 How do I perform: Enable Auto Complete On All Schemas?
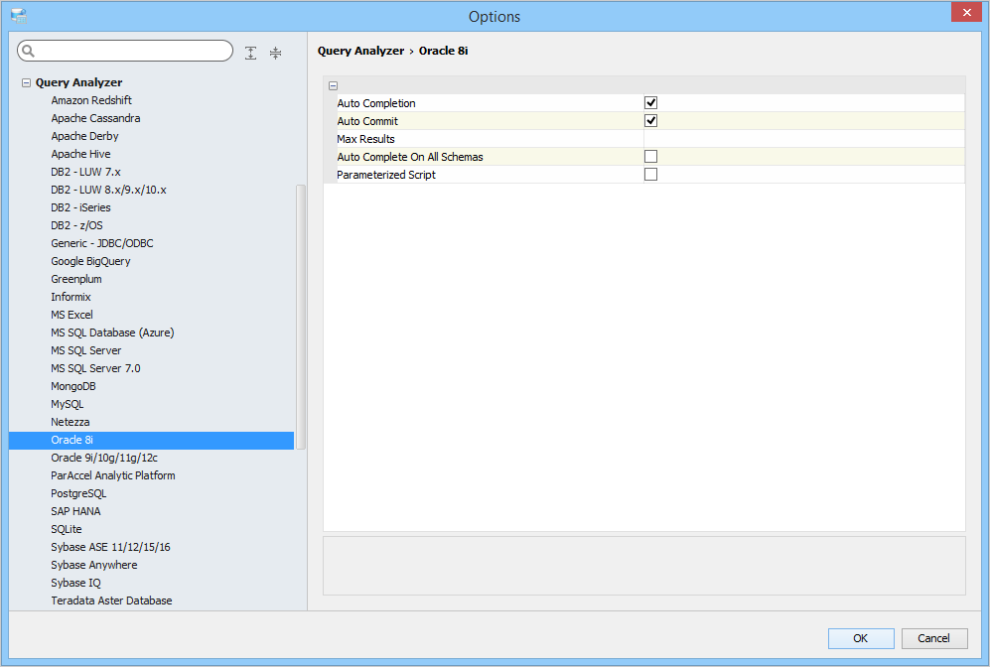point(650,156)
